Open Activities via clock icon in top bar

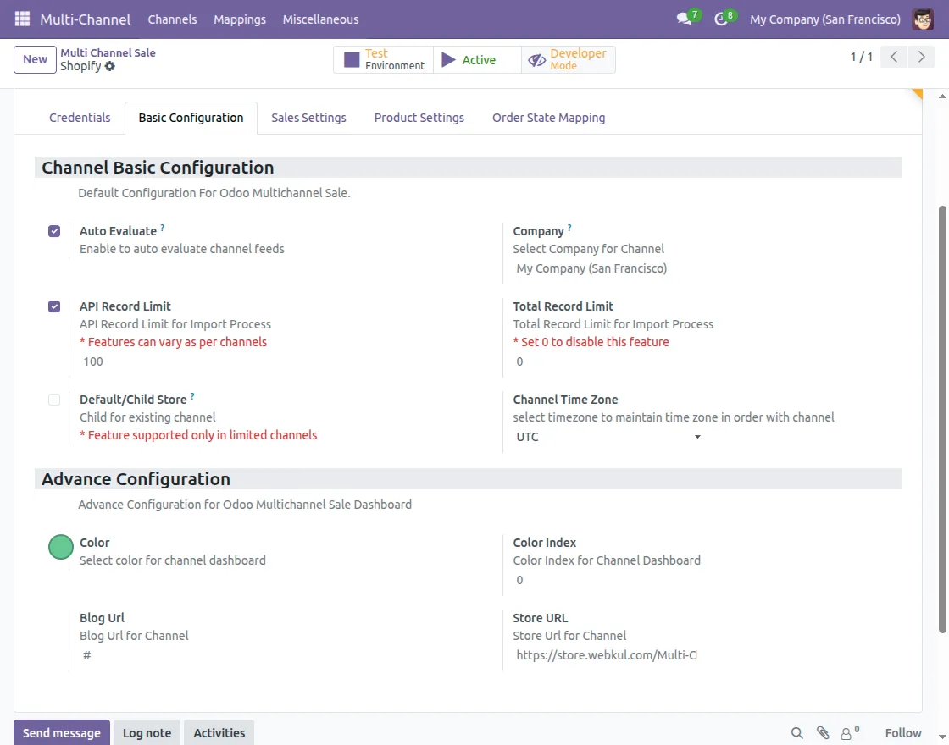[721, 19]
